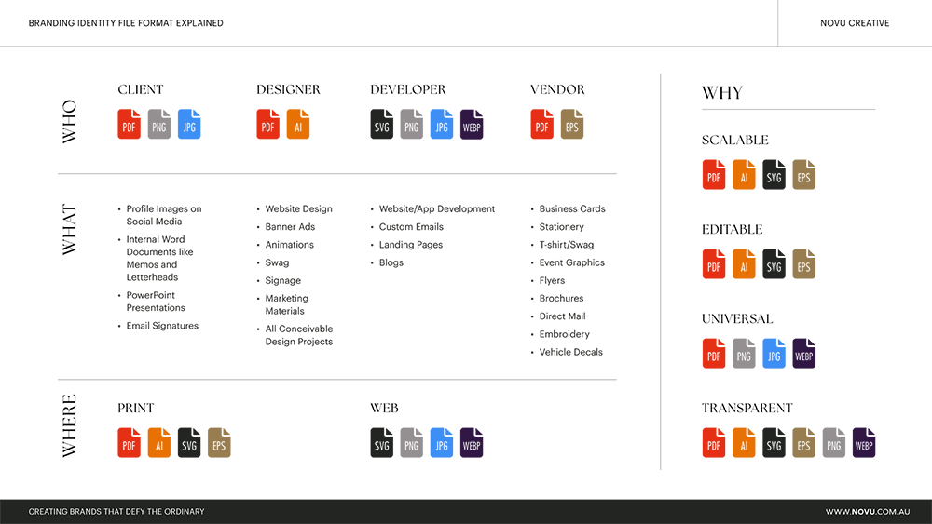Image resolution: width=932 pixels, height=524 pixels.
Task: Click the PNG icon under DEVELOPER
Action: 411,124
